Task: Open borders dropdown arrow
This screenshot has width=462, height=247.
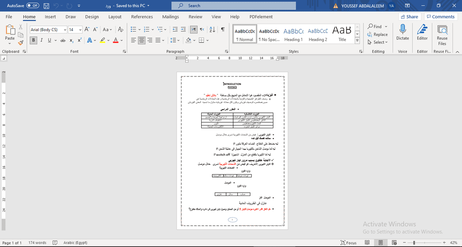Action: [208, 40]
